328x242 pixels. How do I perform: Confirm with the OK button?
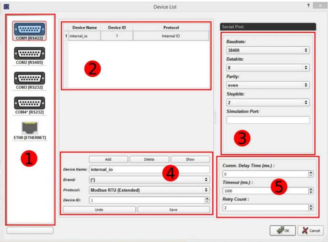[283, 231]
